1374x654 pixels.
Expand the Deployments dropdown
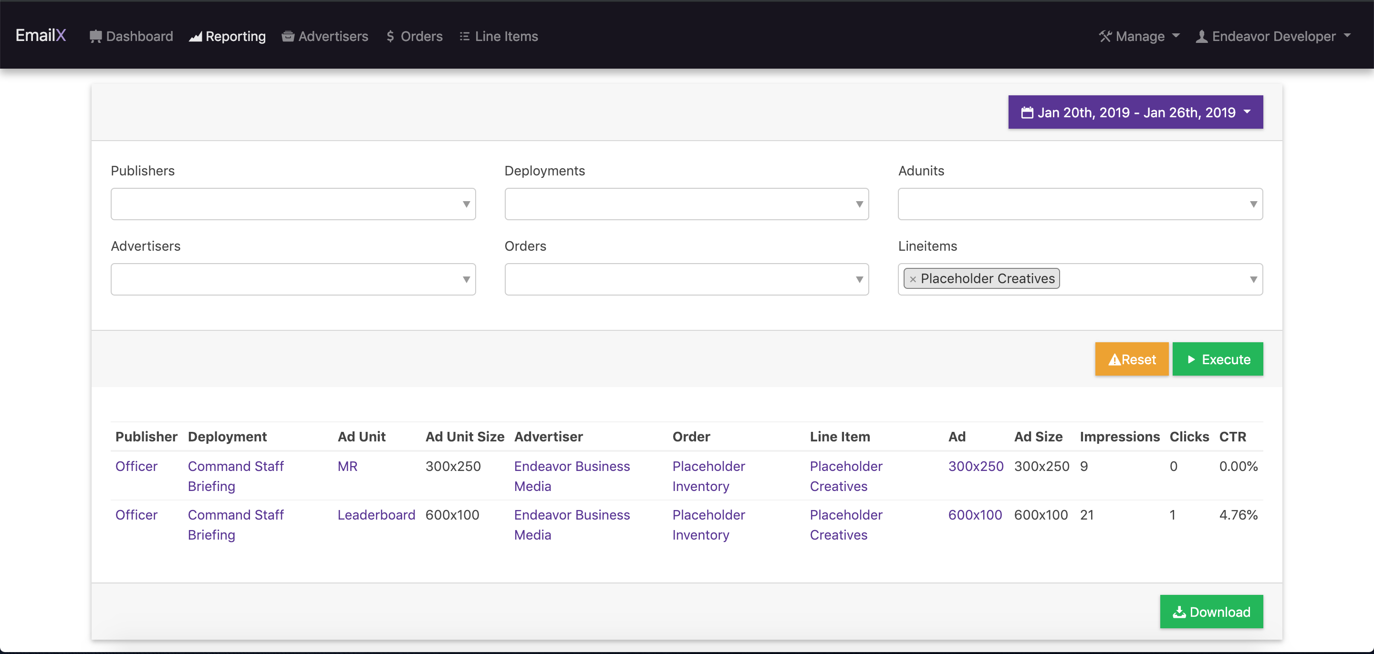(x=686, y=204)
